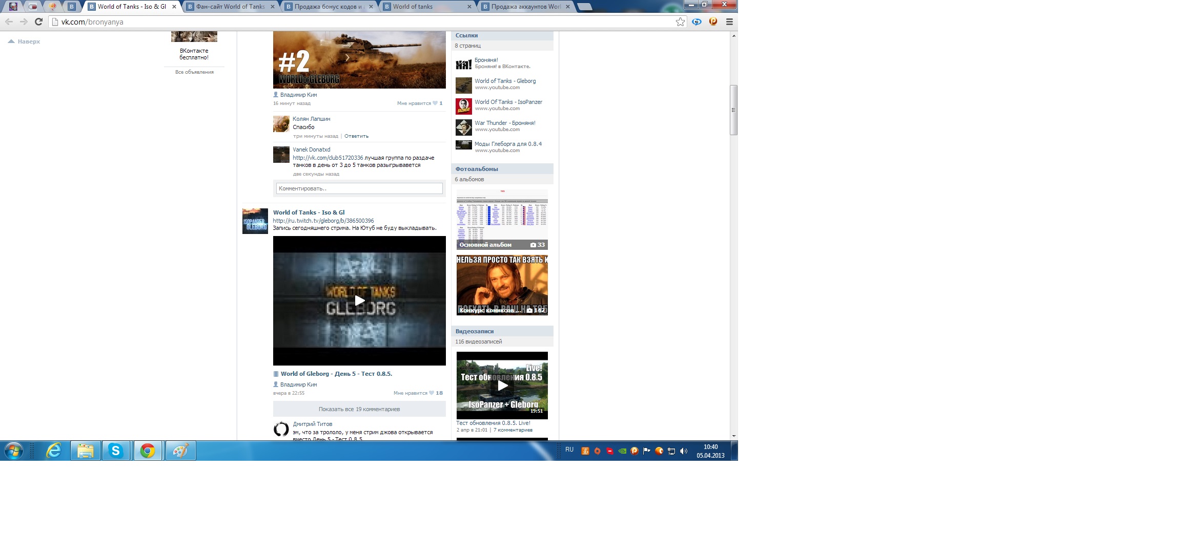1187x556 pixels.
Task: Click the scrollbar down arrow
Action: (x=733, y=436)
